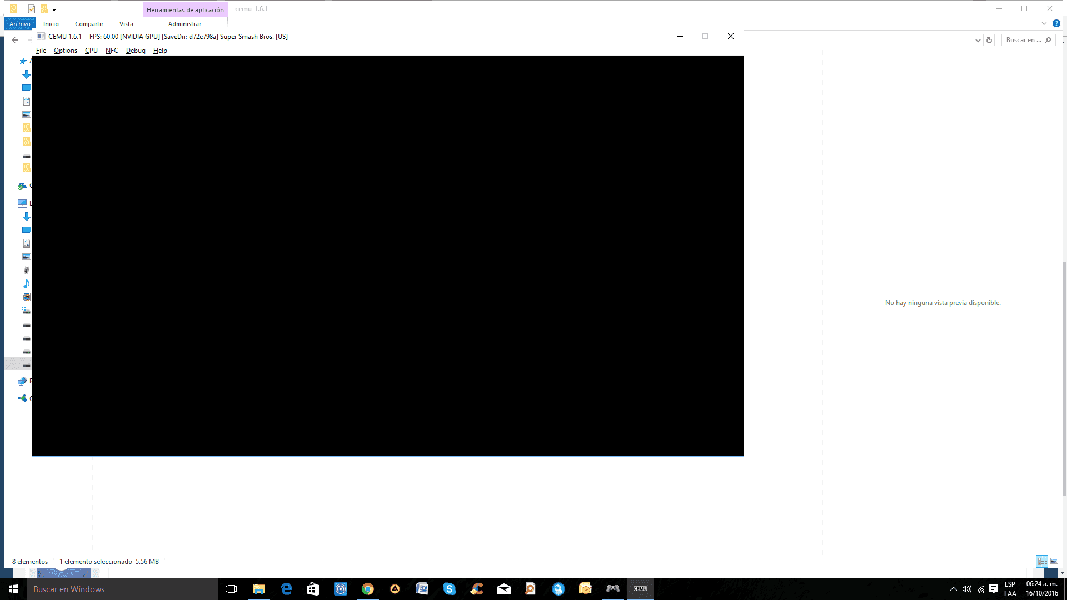Click the New folder quick access toolbar icon
Screen dimensions: 1067x600
pyautogui.click(x=43, y=9)
